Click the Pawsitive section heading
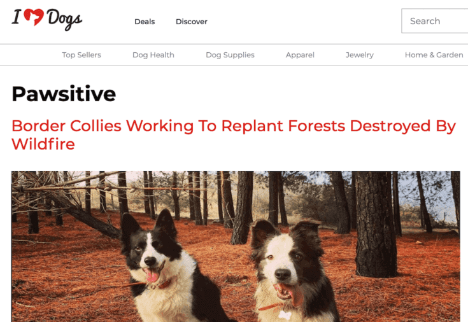The width and height of the screenshot is (468, 322). point(64,94)
